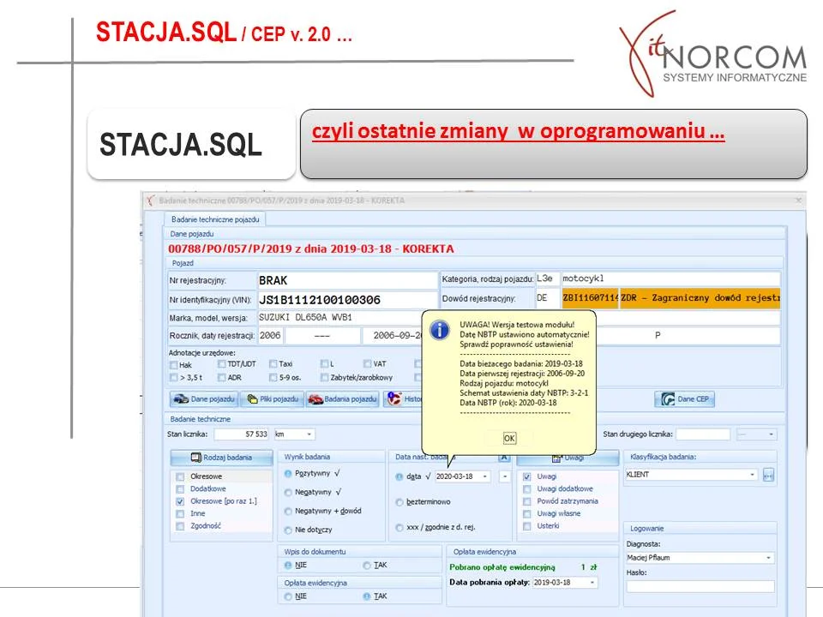
Task: Select TAK under Opłata ewidencyjna
Action: 367,597
